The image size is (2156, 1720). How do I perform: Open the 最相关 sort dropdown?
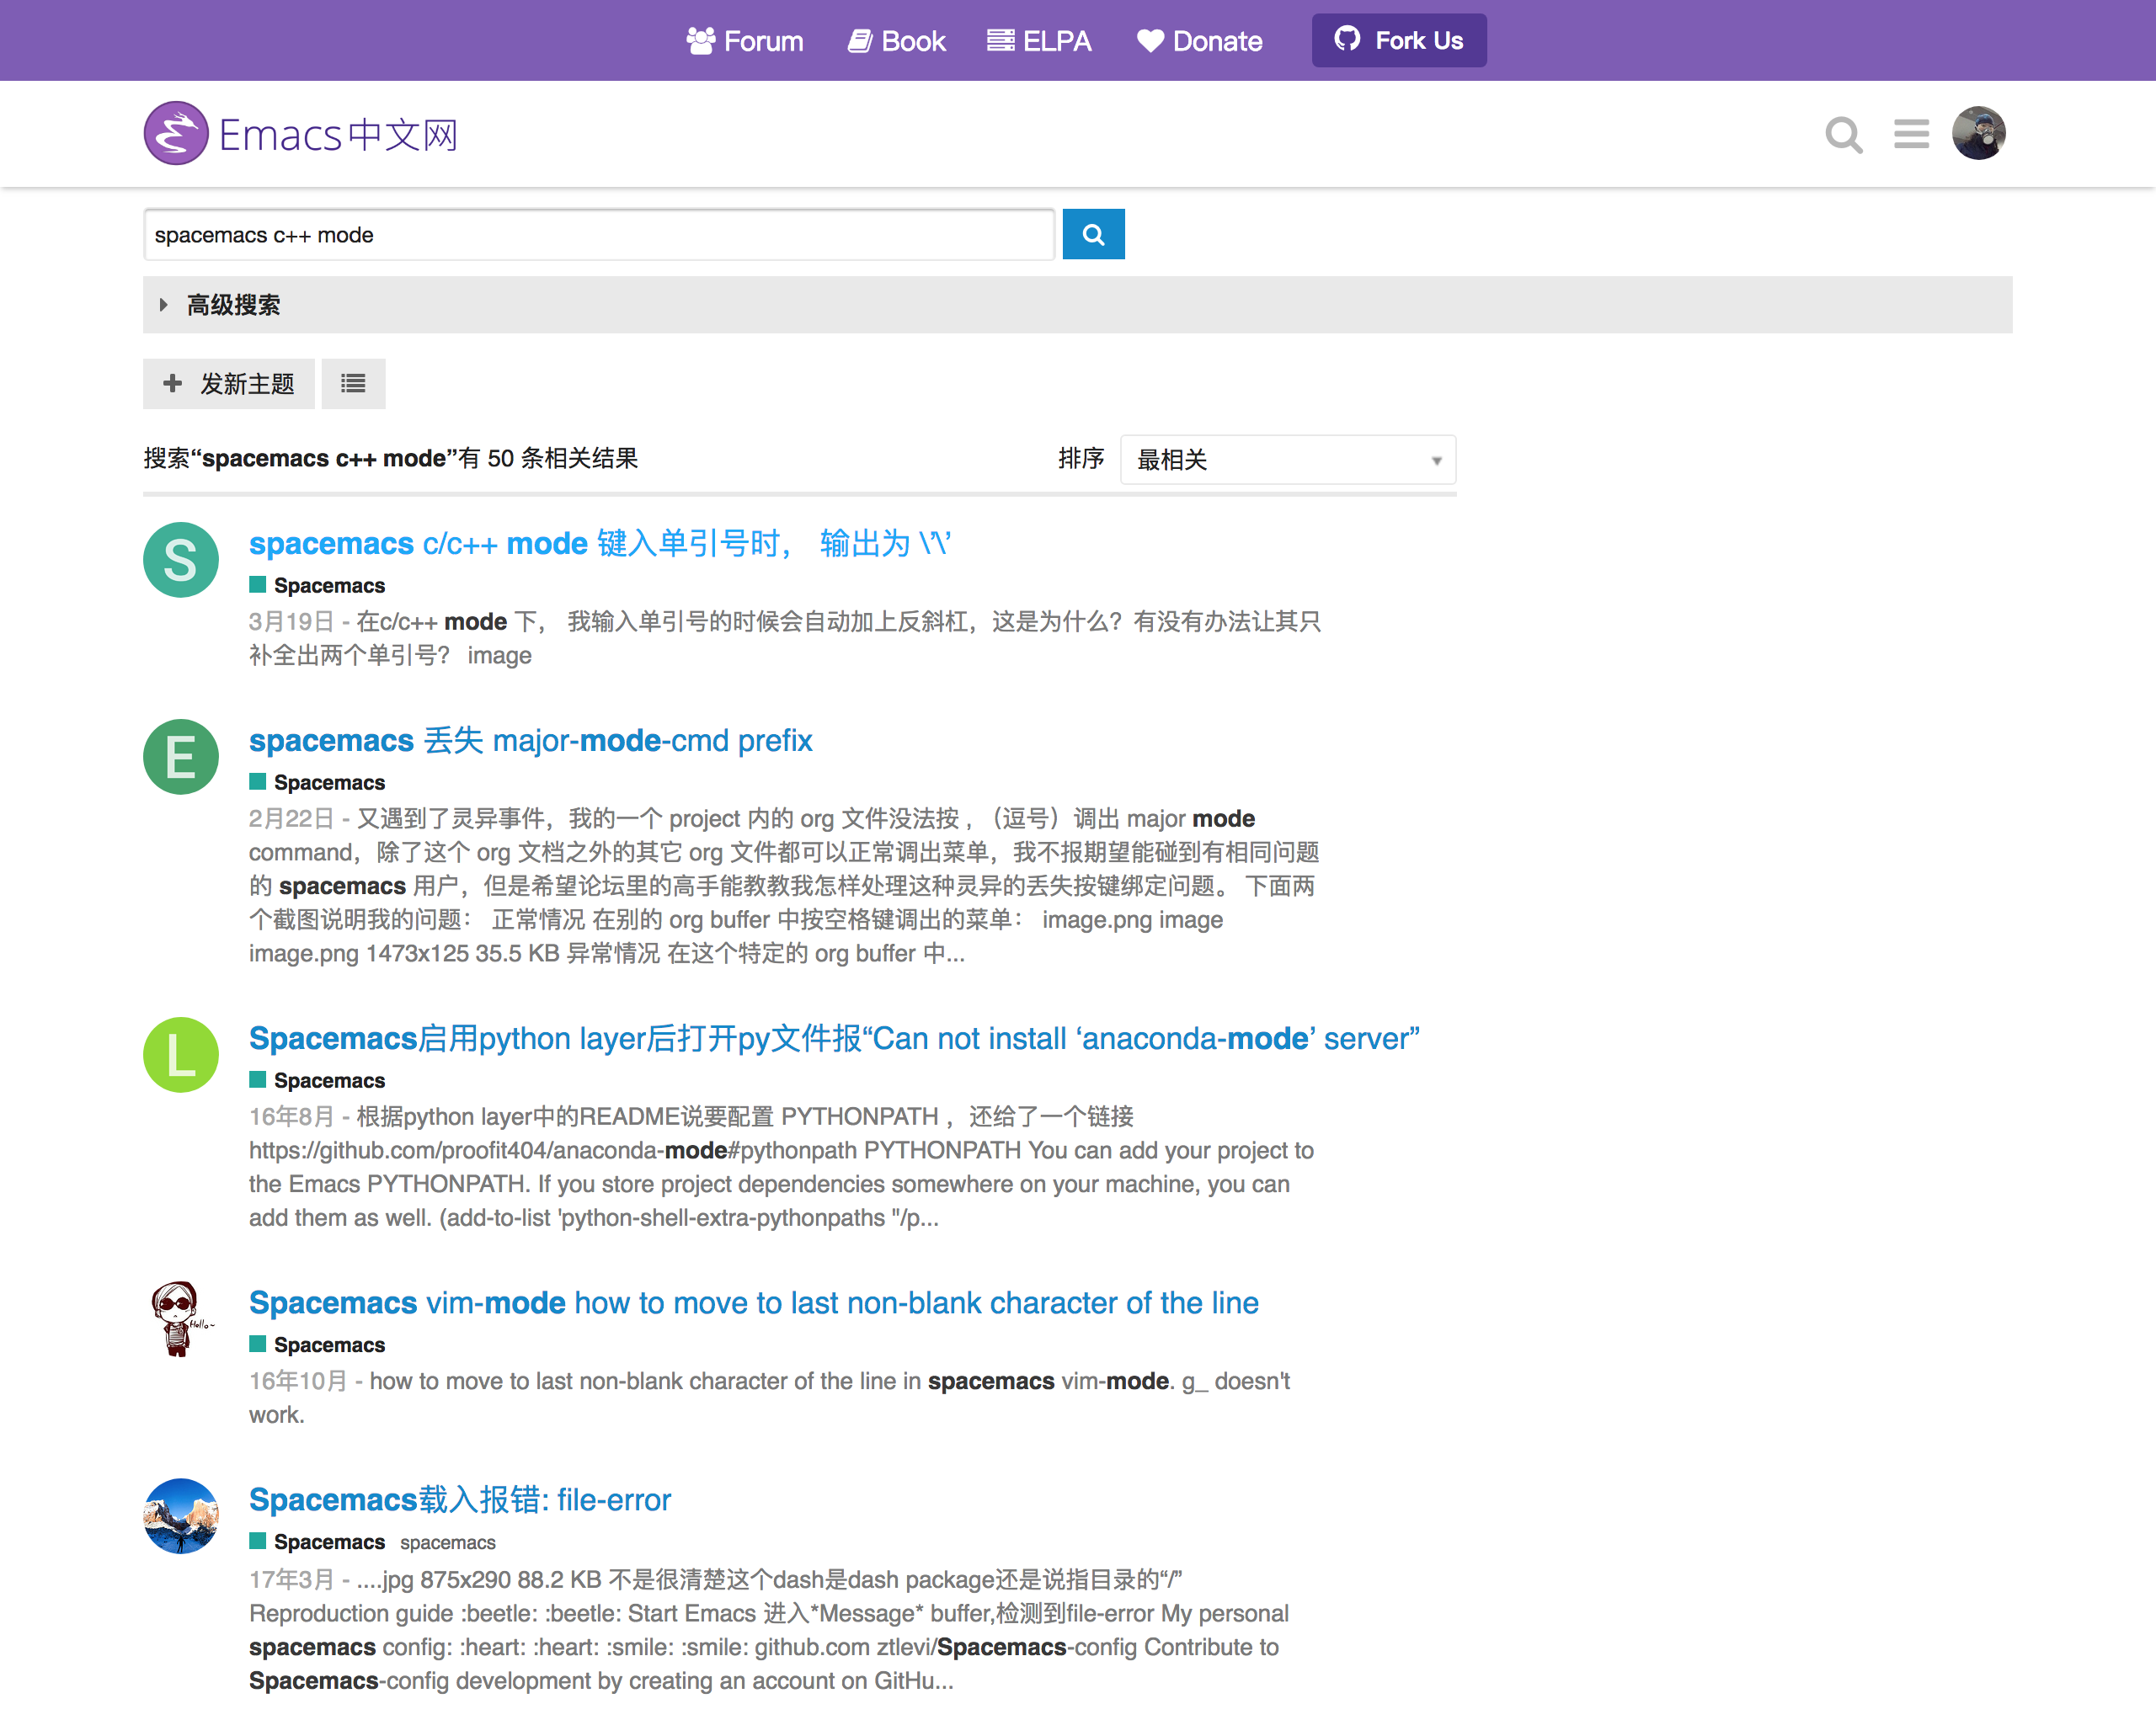(1288, 460)
